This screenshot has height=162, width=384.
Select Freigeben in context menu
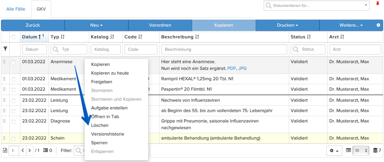tap(101, 82)
